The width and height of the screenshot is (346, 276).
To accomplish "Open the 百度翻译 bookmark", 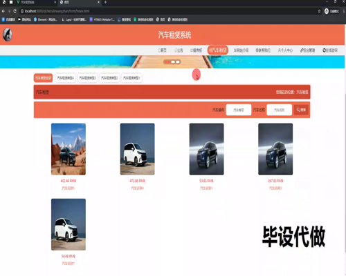I will click(x=8, y=19).
